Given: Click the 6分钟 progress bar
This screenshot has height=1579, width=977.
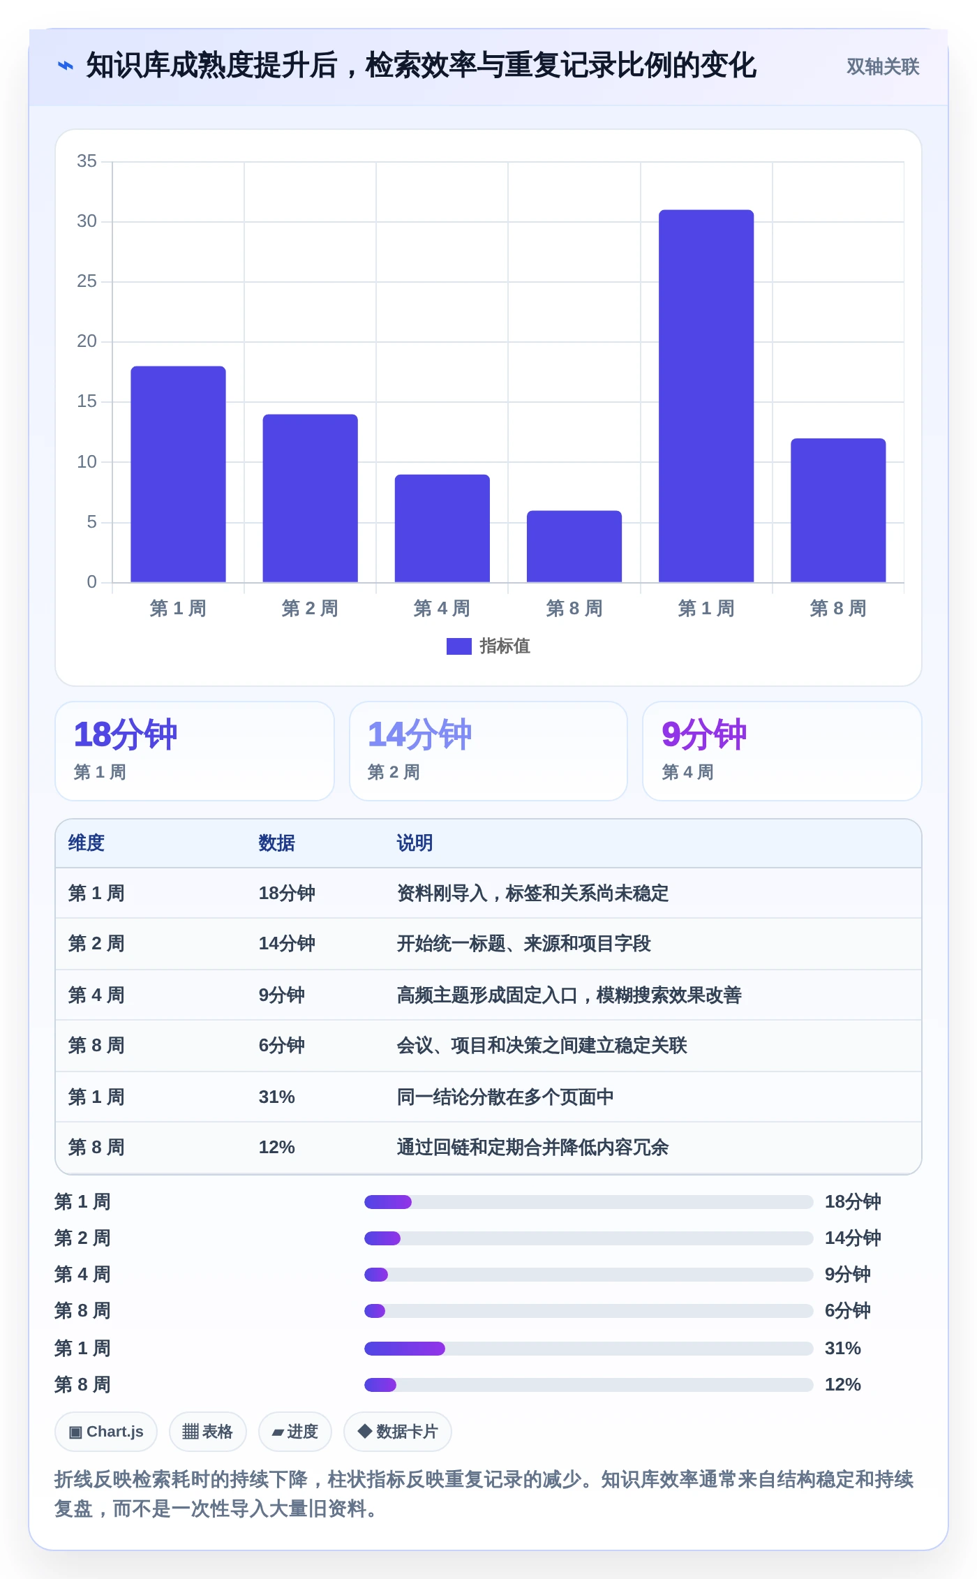Looking at the screenshot, I should coord(588,1311).
